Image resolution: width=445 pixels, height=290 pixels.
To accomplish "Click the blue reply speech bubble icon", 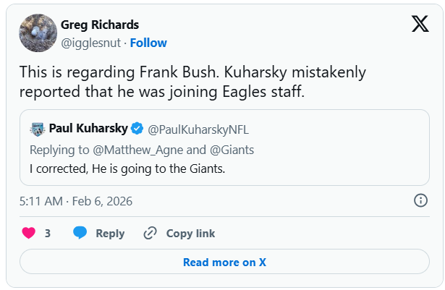I will (x=80, y=233).
